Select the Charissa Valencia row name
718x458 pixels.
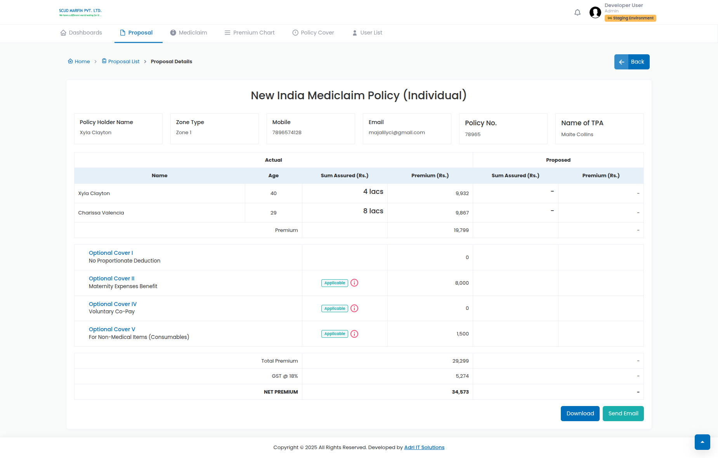tap(101, 213)
